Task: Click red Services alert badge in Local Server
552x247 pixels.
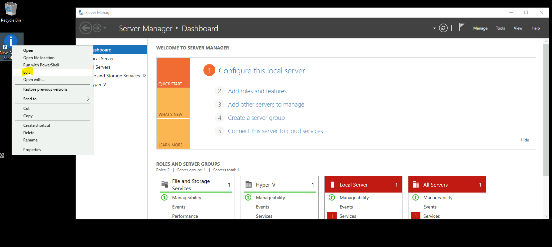Action: (x=332, y=216)
